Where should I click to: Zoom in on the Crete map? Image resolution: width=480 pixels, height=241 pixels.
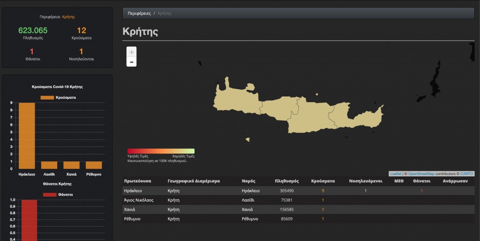(132, 52)
